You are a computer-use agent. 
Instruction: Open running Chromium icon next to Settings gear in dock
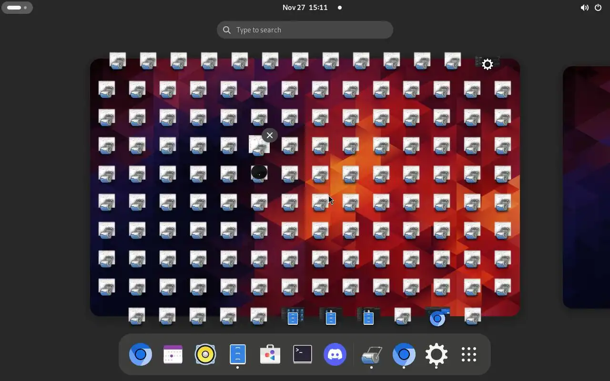404,354
